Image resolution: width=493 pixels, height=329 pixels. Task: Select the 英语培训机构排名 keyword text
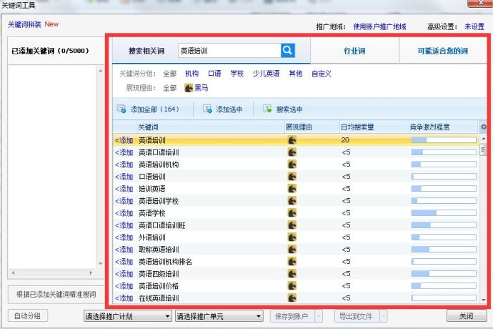click(x=165, y=262)
